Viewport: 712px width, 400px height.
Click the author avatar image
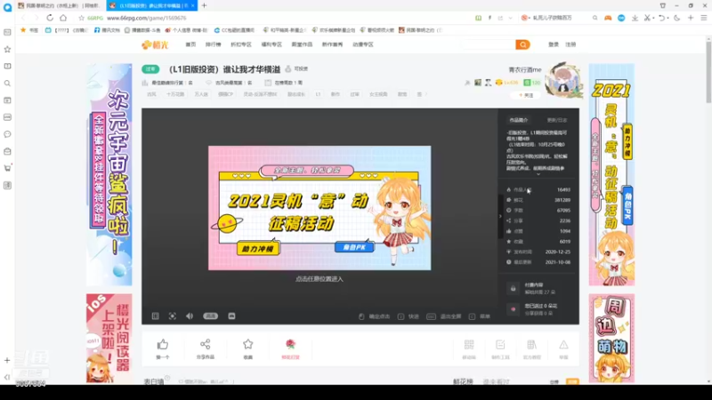pyautogui.click(x=563, y=80)
